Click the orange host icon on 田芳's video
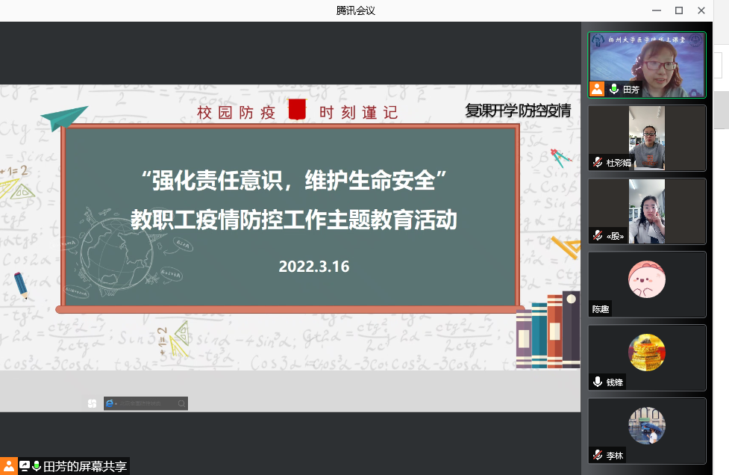 pos(597,89)
